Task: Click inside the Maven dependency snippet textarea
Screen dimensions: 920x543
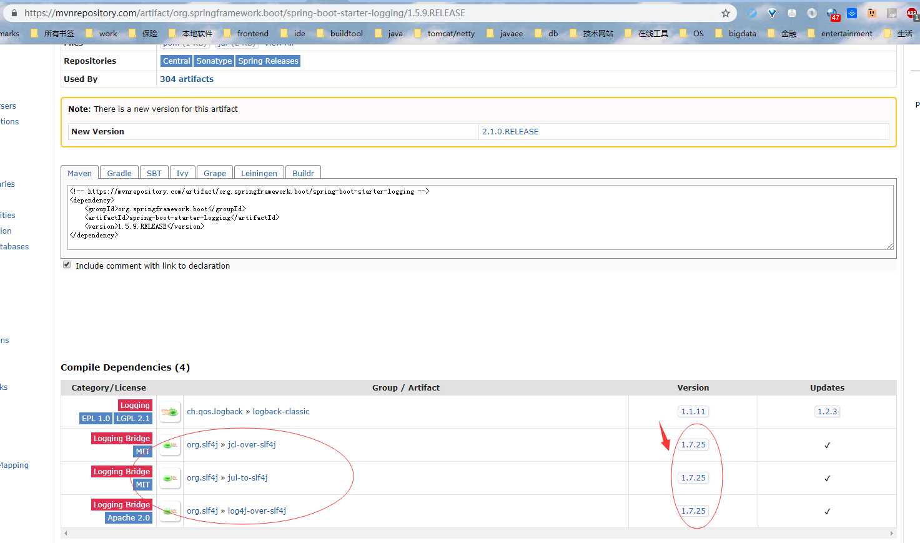Action: tap(480, 217)
